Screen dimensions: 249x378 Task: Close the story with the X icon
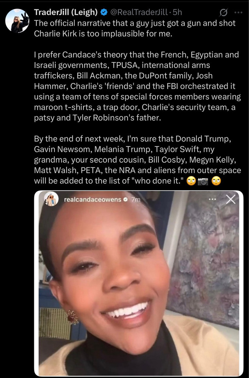(231, 199)
